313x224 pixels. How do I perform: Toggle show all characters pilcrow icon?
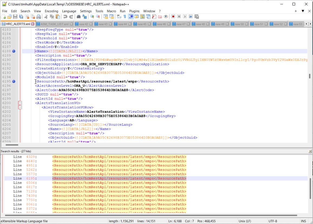125,17
